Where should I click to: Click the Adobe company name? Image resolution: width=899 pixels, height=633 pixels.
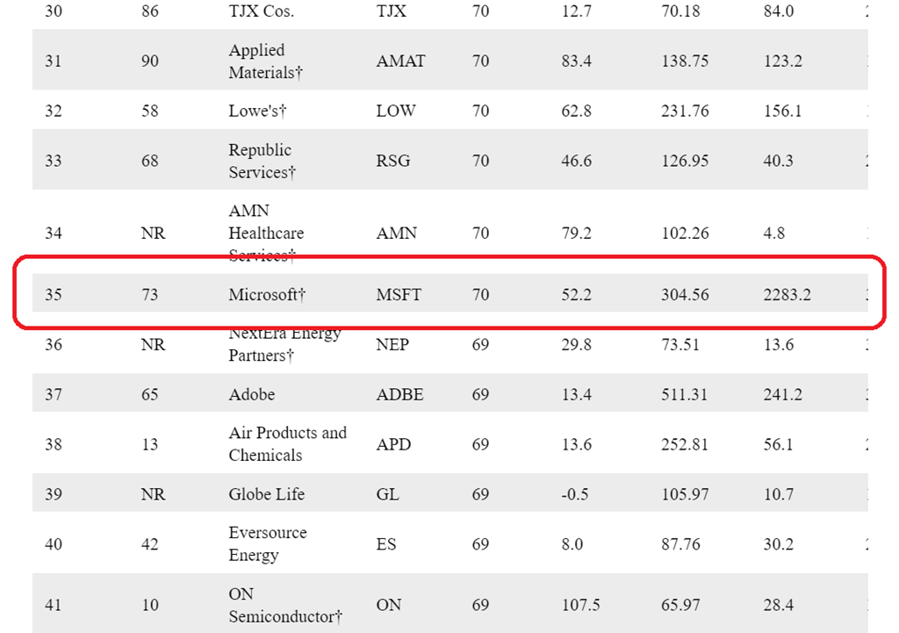252,395
